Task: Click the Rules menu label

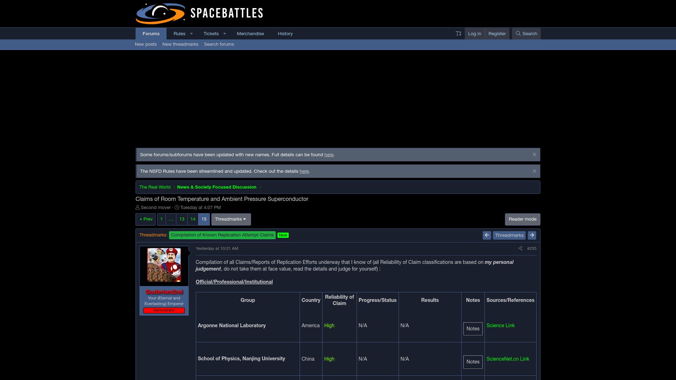Action: 179,33
